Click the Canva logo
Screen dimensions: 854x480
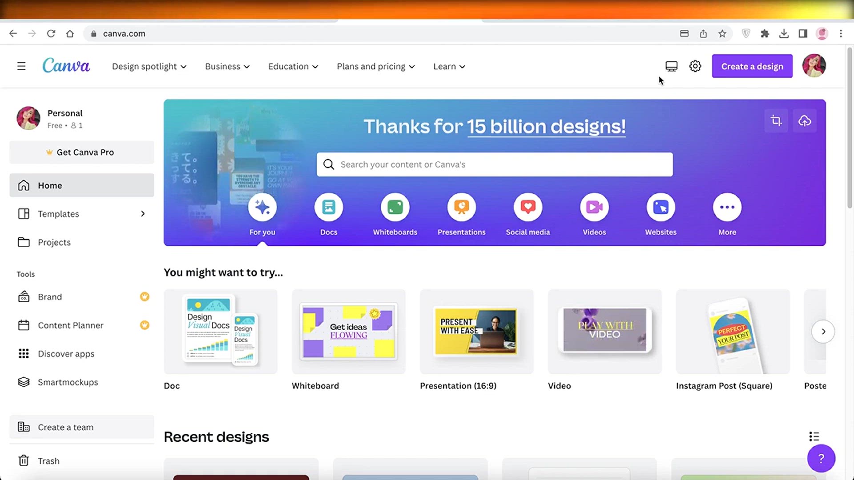(x=66, y=66)
